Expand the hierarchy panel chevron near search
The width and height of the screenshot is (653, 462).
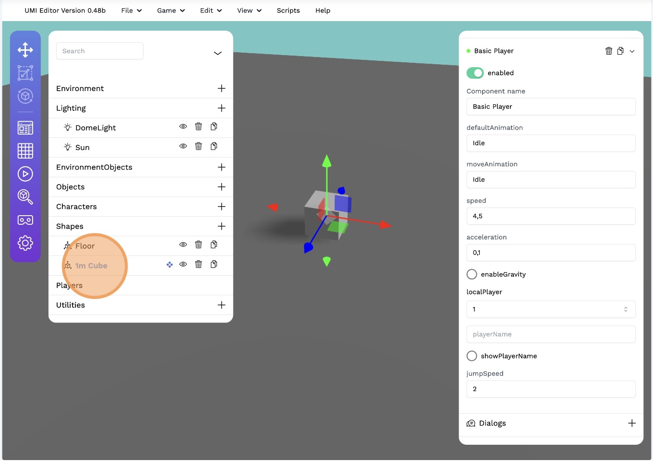point(218,53)
